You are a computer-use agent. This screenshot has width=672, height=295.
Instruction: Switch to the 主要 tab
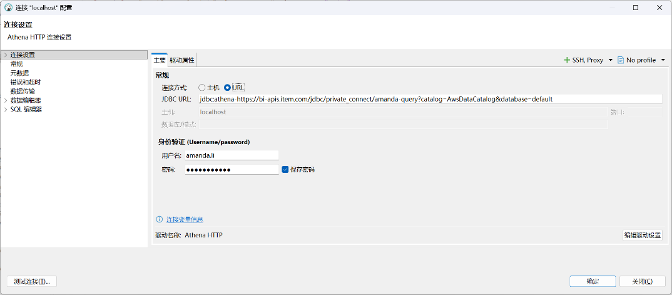pyautogui.click(x=160, y=61)
